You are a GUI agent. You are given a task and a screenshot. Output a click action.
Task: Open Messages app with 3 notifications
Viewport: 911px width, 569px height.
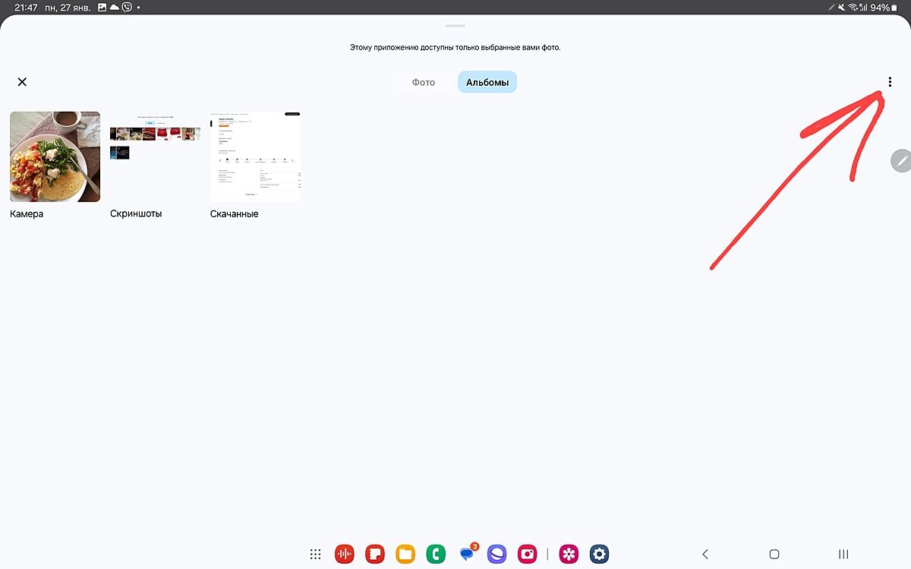[467, 555]
